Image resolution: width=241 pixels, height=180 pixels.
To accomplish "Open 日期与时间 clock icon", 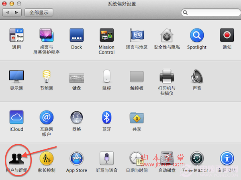I will pyautogui.click(x=136, y=158).
